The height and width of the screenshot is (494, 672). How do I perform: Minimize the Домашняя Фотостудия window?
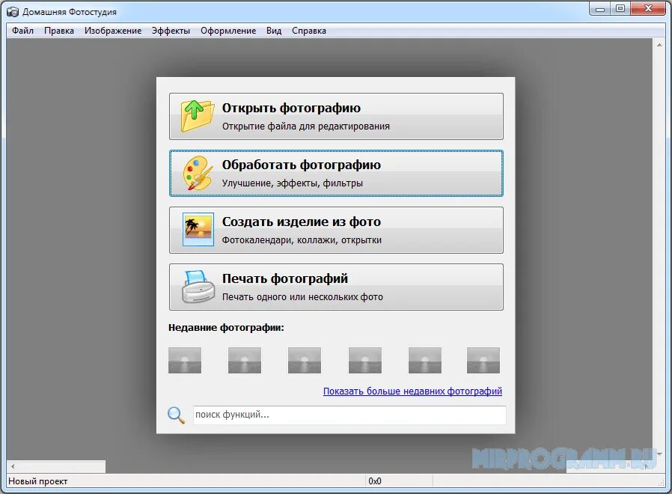coord(600,10)
